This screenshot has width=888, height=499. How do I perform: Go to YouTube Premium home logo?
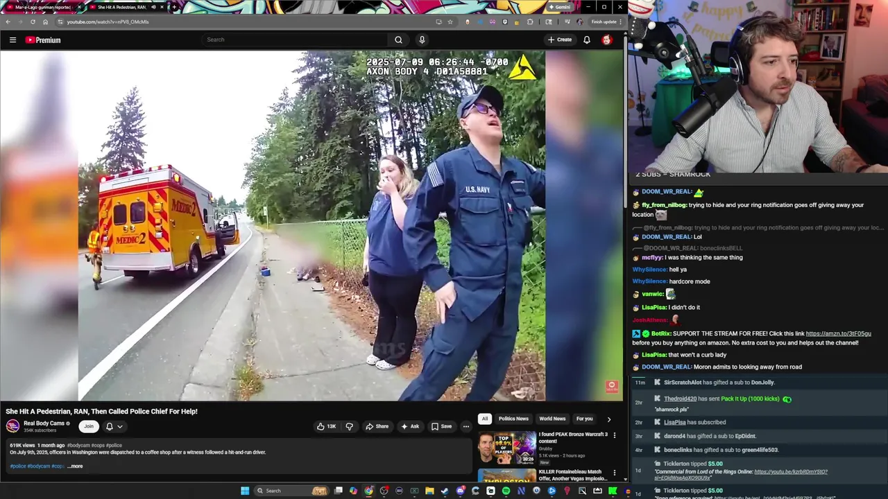(43, 40)
